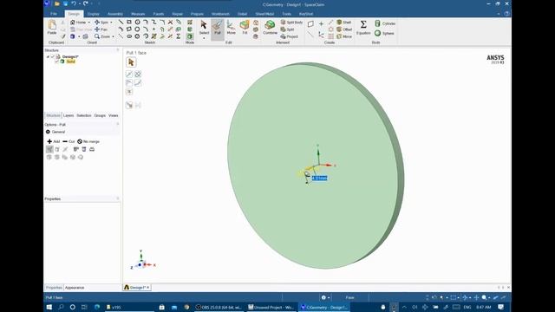Open the Home view dropdown arrow
555x312 pixels.
(88, 23)
